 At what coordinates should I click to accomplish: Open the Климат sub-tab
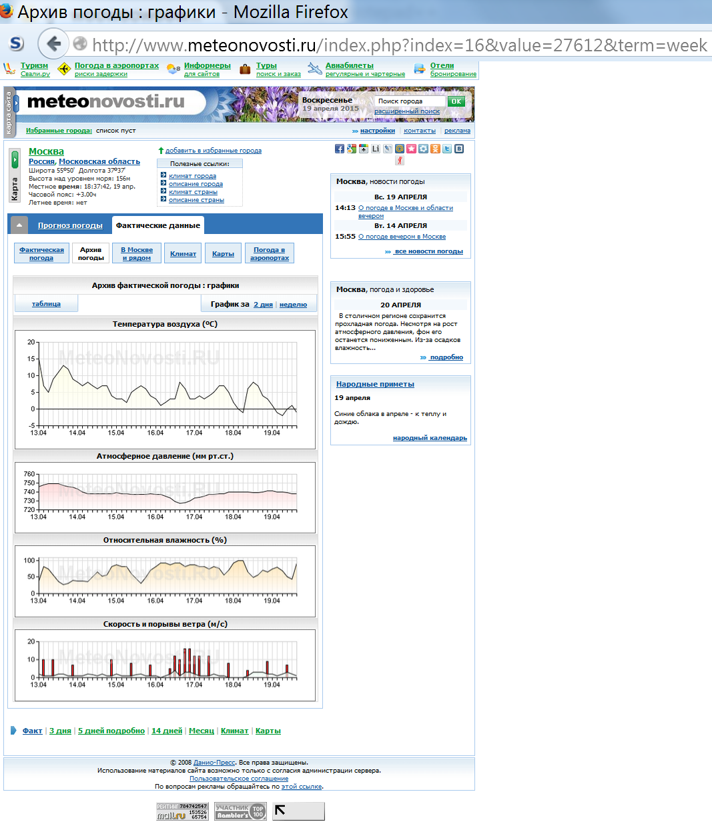[183, 253]
